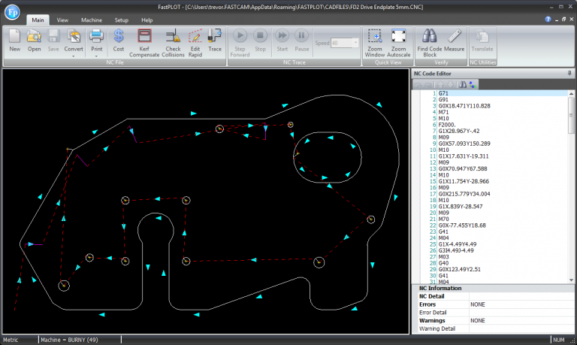Click the Trace icon in ribbon
The image size is (577, 345).
(215, 39)
